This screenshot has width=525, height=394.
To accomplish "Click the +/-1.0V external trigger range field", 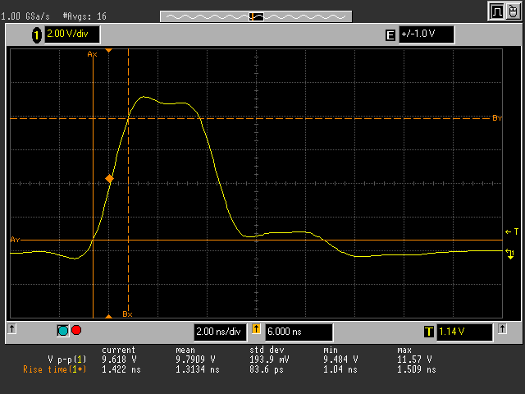I will pos(426,34).
